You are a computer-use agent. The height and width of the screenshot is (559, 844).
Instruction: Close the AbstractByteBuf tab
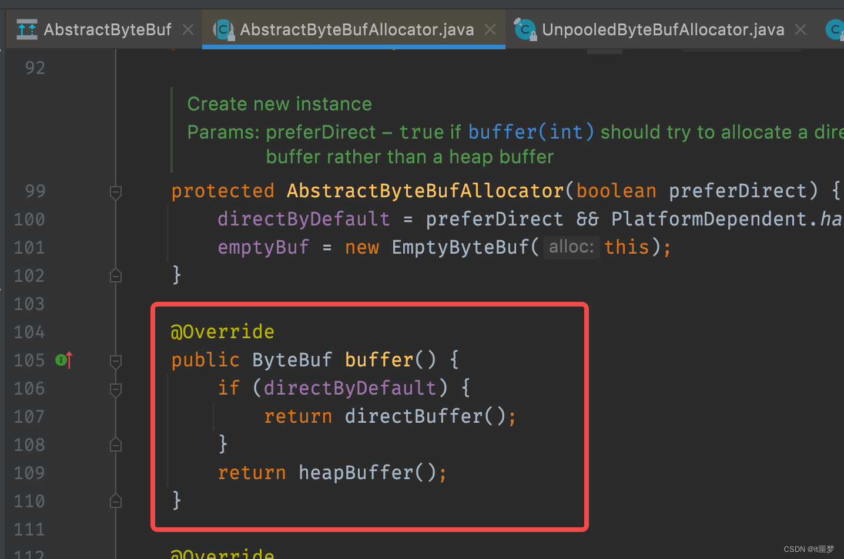[x=188, y=29]
